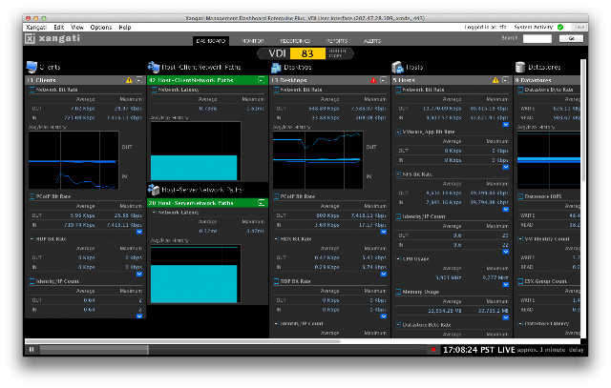
Task: Toggle Clients Identity/IP Count section
Action: [x=32, y=281]
